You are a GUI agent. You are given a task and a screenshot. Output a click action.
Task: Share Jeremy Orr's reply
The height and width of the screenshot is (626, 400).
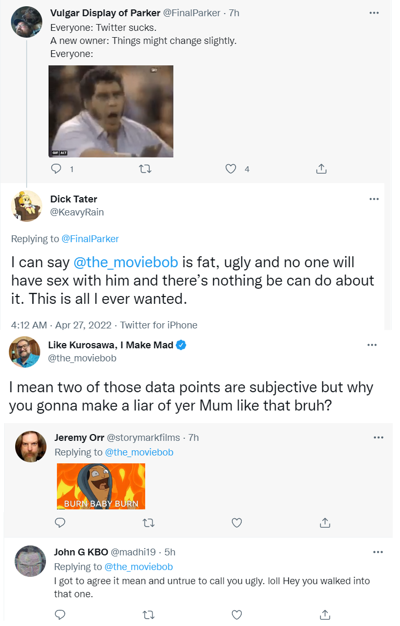[325, 522]
